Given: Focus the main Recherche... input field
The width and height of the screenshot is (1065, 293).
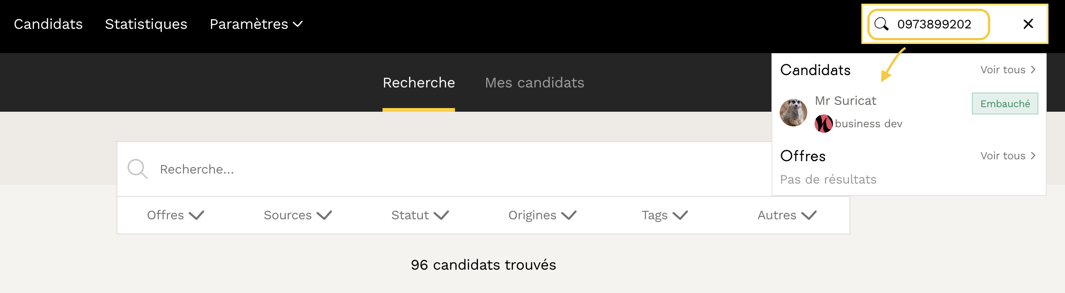Looking at the screenshot, I should point(413,169).
